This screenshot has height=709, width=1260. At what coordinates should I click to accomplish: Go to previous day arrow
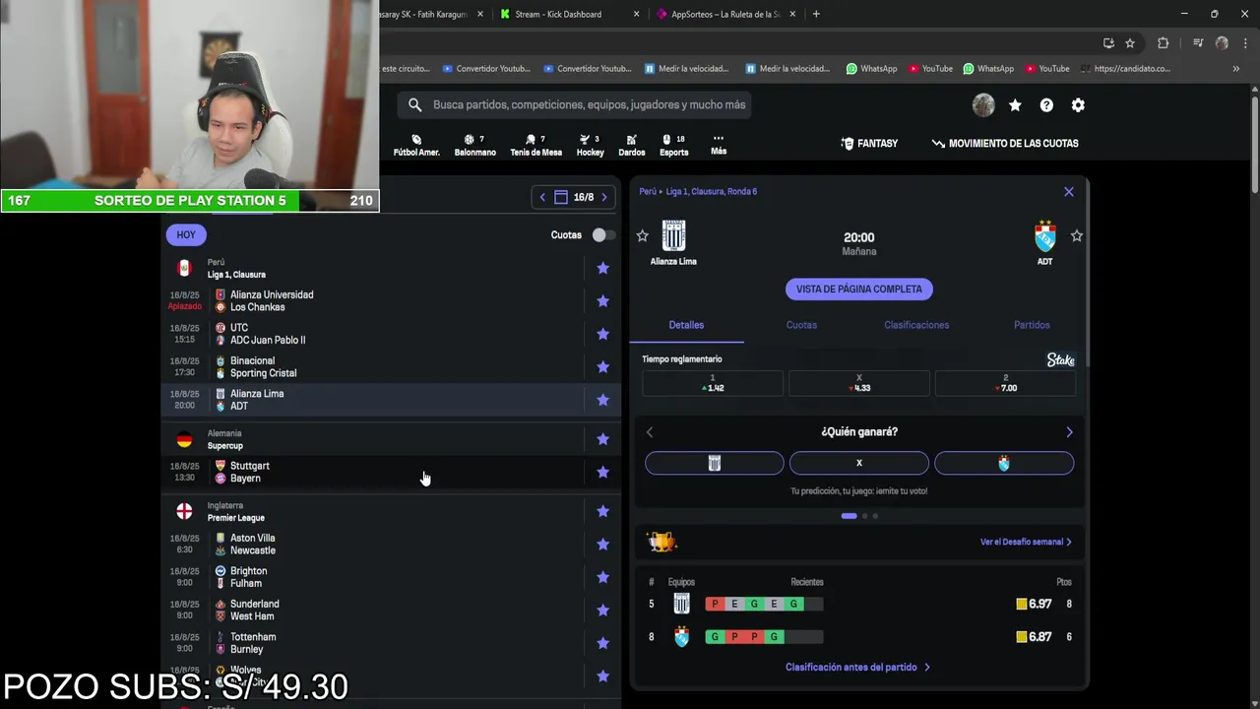tap(542, 198)
